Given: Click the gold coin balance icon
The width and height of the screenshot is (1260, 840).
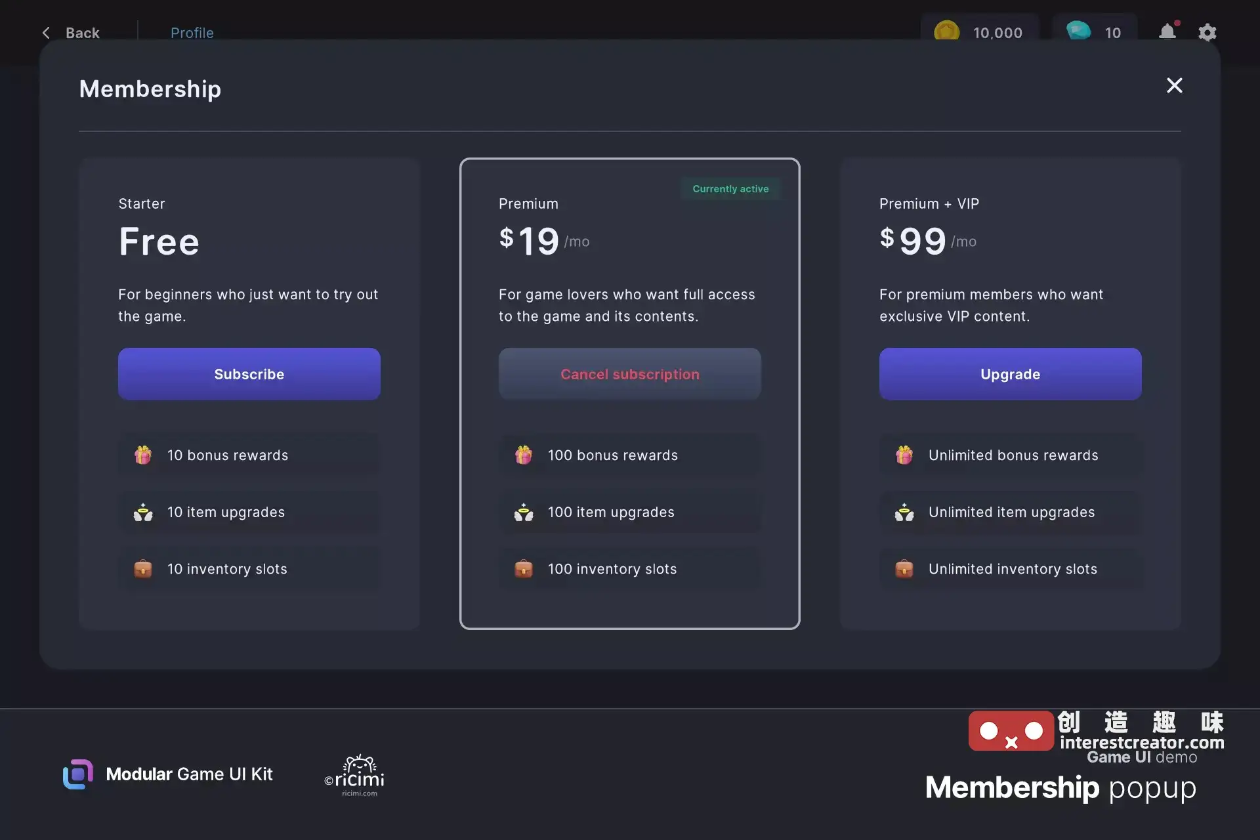Looking at the screenshot, I should point(946,31).
